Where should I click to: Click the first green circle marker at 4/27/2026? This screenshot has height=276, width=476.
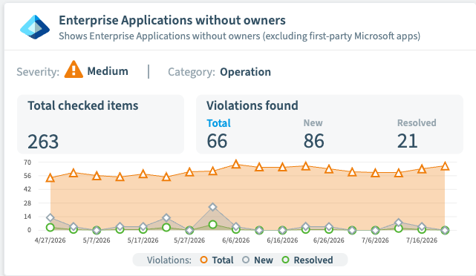pos(50,227)
